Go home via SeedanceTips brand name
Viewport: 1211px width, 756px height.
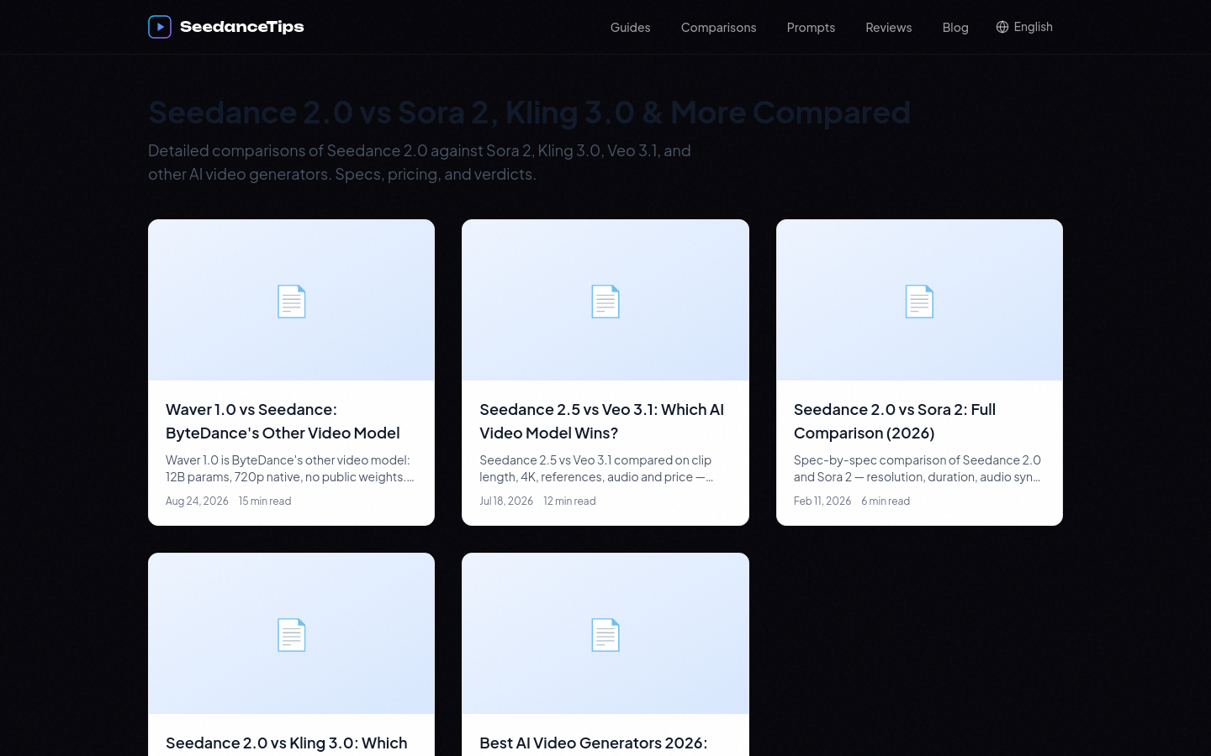242,27
